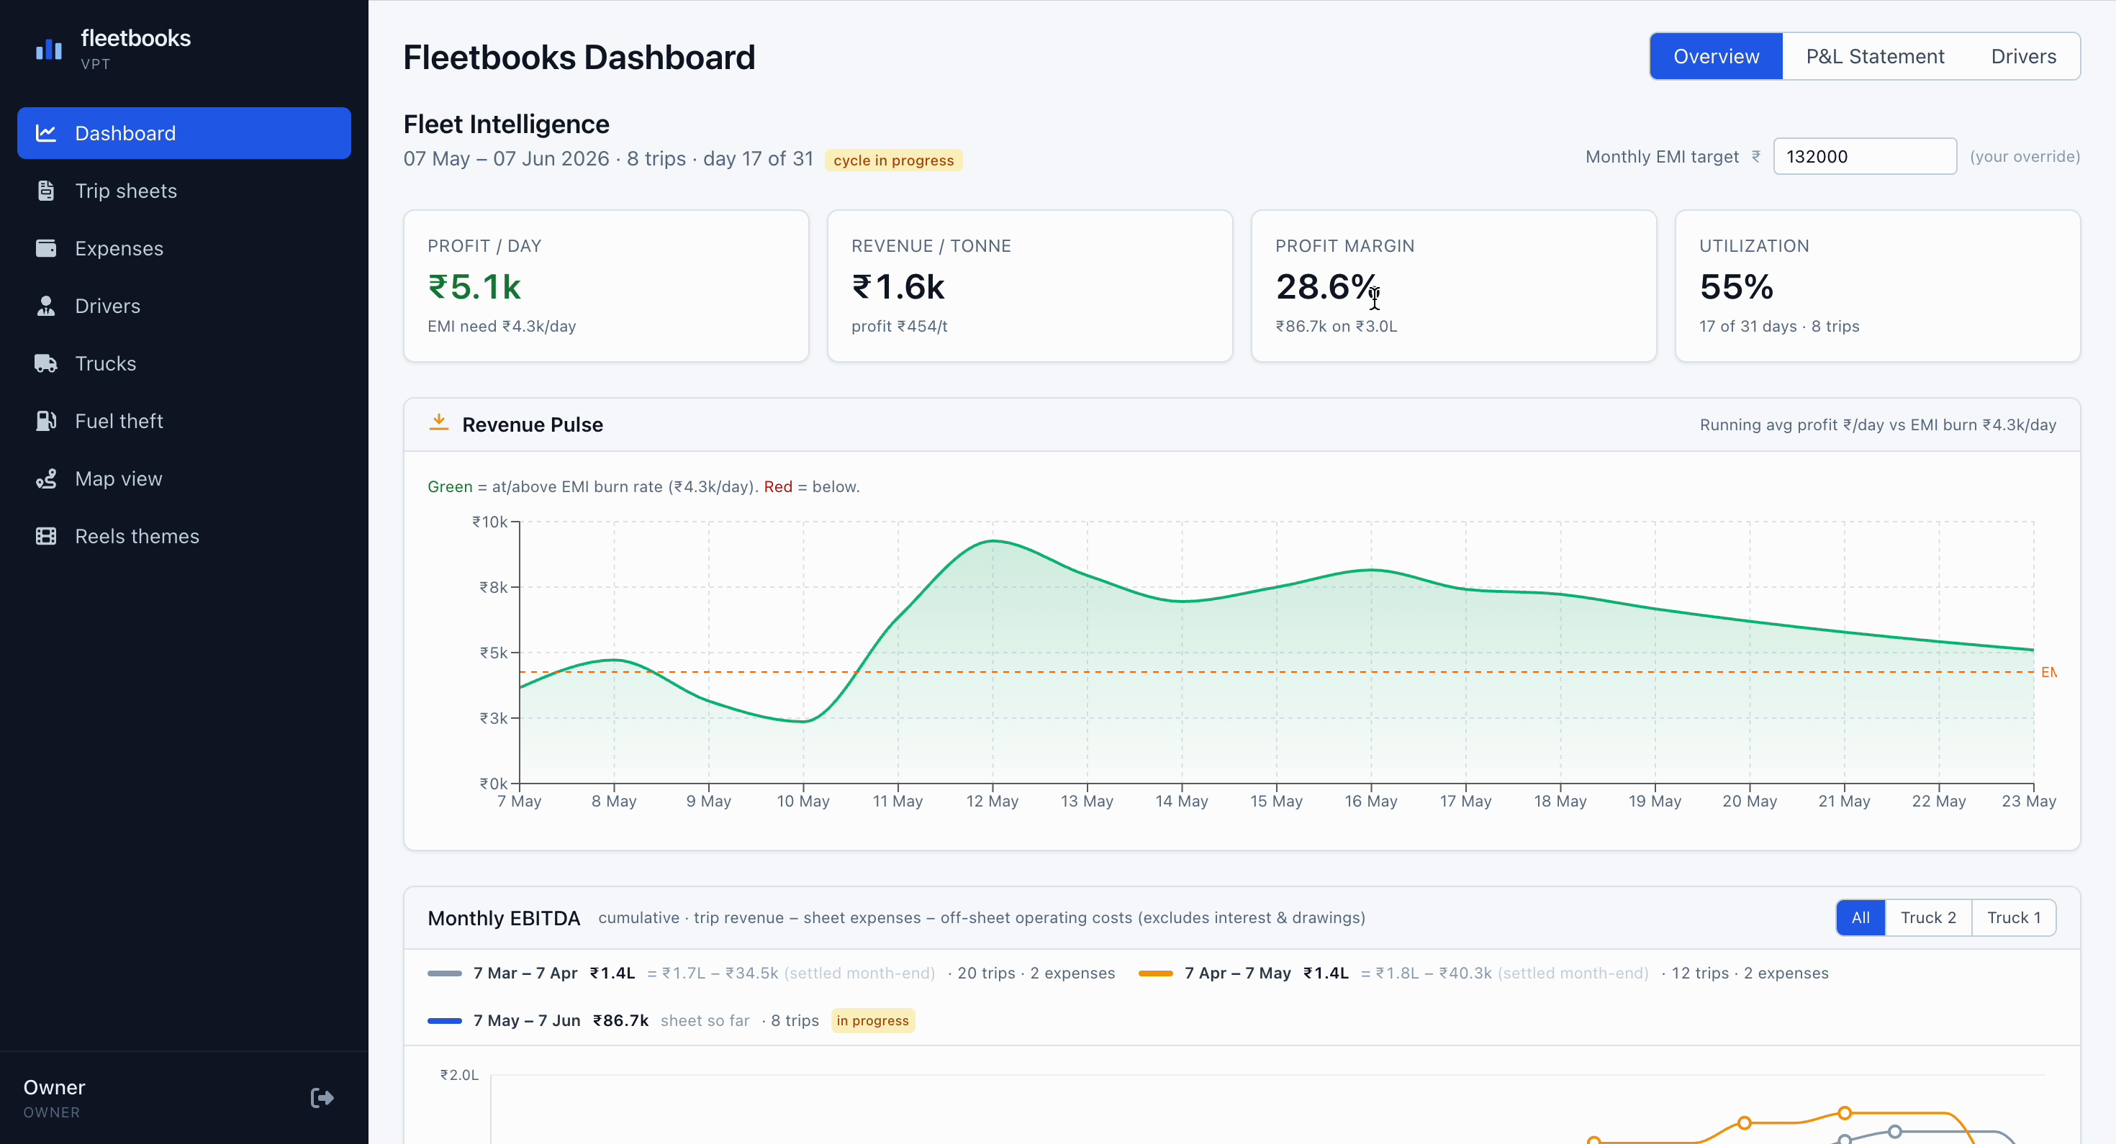Screen dimensions: 2116x1144
Task: Open Trip sheets from the sidebar
Action: click(x=184, y=191)
